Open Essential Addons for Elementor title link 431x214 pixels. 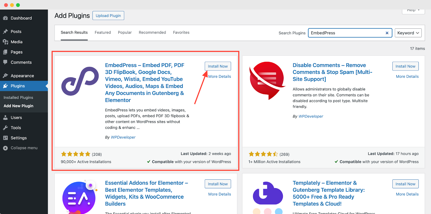[146, 193]
